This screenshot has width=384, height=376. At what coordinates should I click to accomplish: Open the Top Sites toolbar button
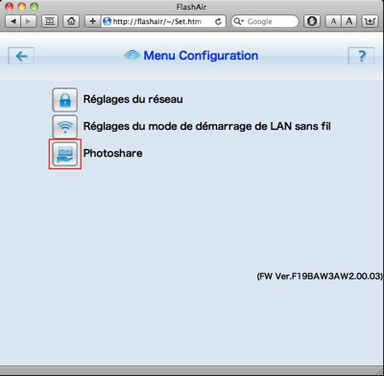click(x=50, y=21)
